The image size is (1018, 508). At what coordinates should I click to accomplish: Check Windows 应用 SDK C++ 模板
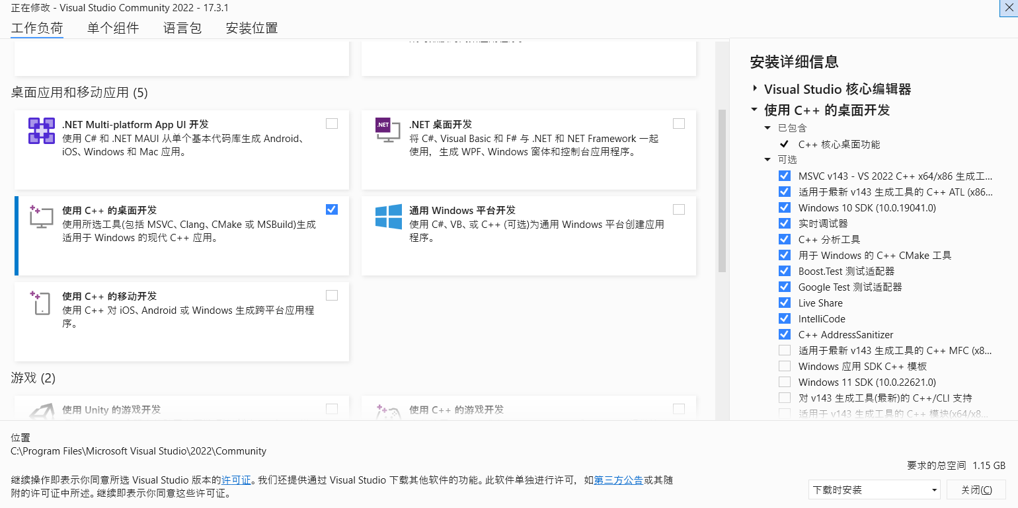[x=785, y=366]
